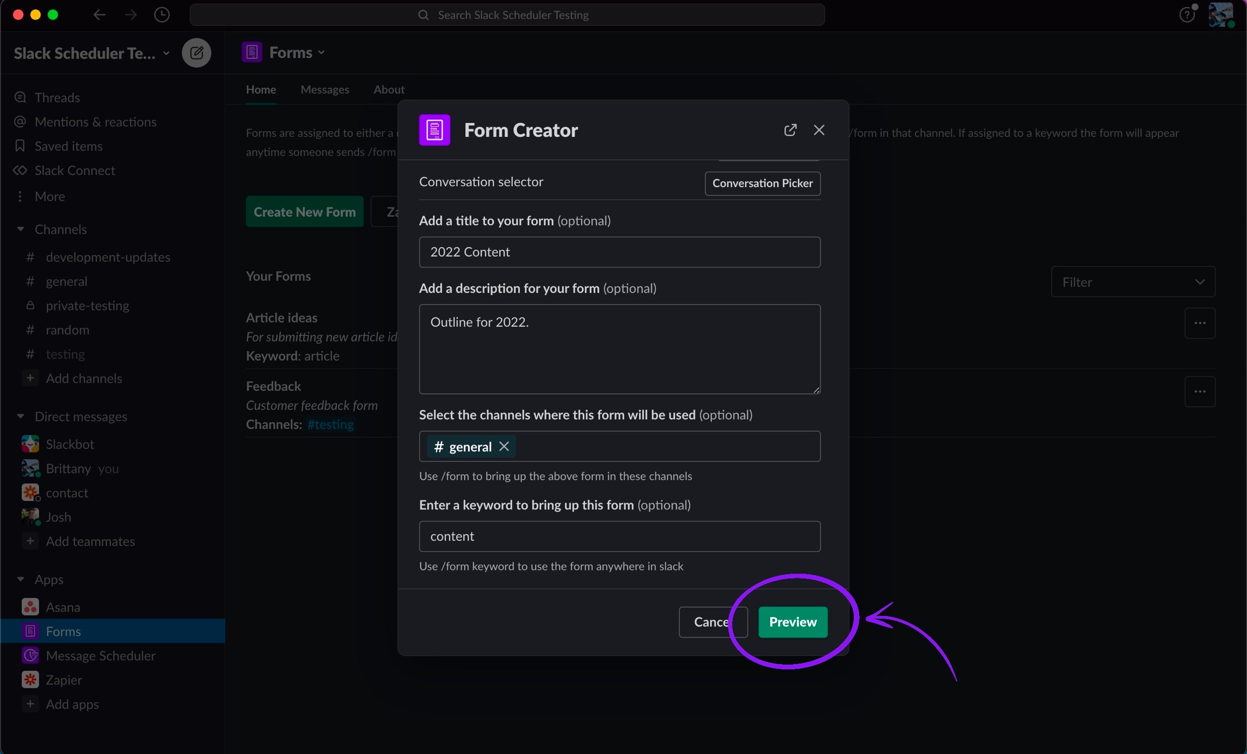Switch to the Messages tab
The image size is (1247, 754).
click(324, 89)
